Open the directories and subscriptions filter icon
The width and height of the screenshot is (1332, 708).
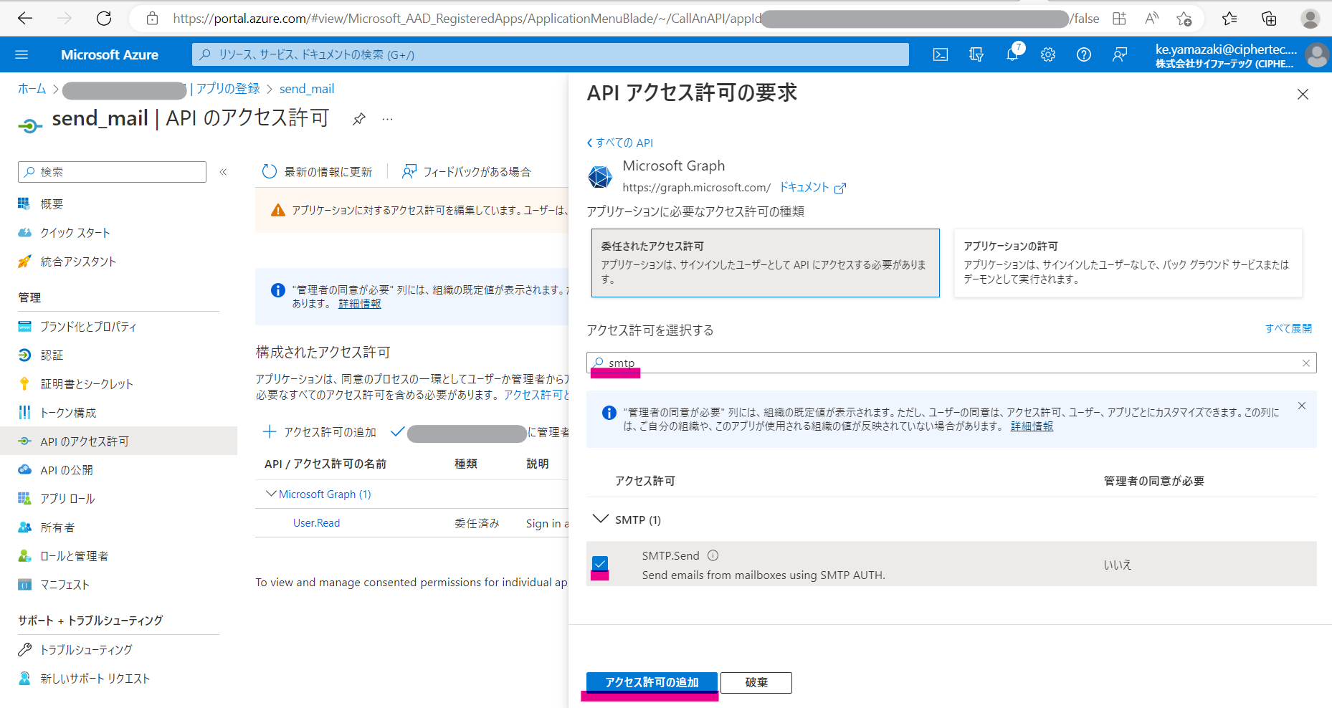(976, 54)
